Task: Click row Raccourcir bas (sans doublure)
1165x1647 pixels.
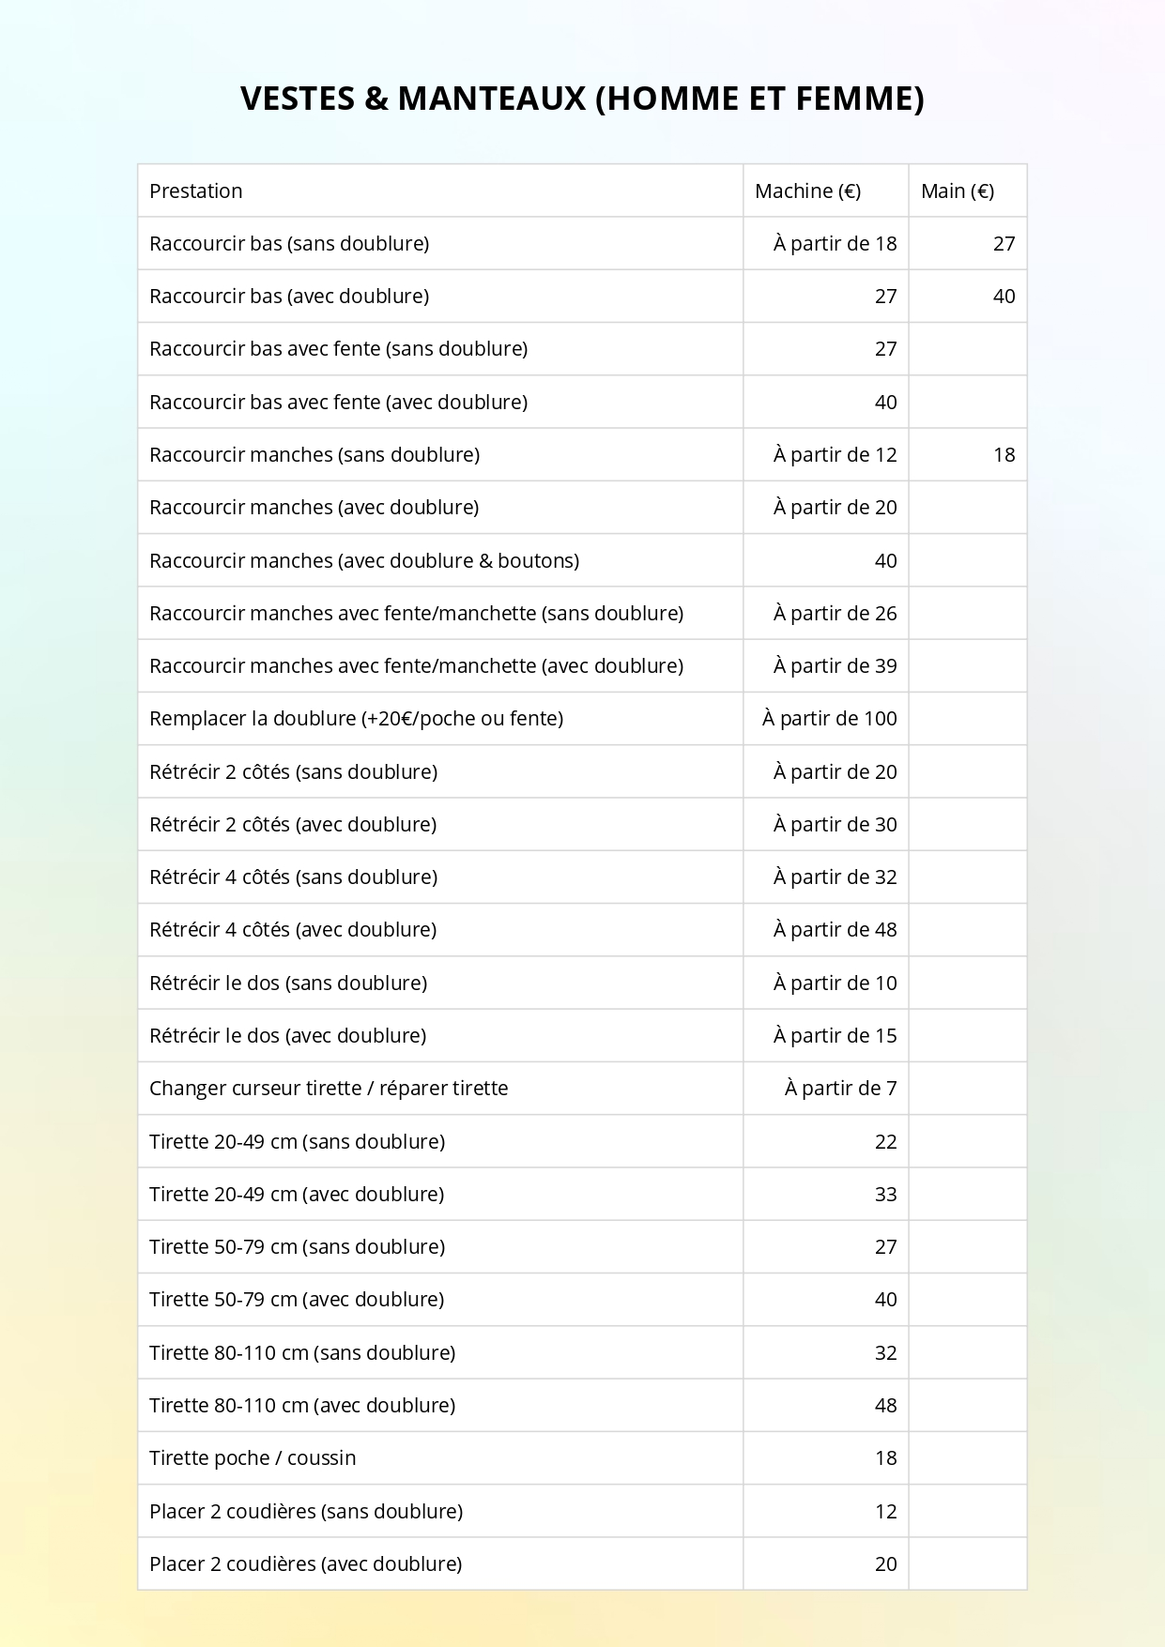Action: point(582,243)
